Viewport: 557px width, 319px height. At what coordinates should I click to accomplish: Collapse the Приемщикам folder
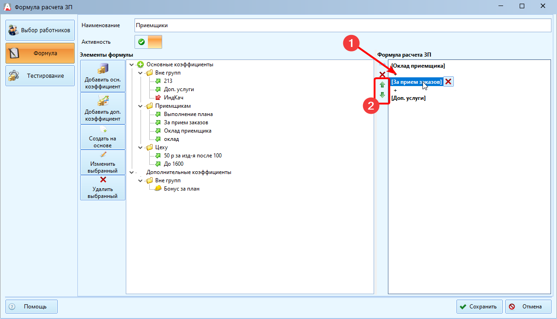(x=141, y=106)
